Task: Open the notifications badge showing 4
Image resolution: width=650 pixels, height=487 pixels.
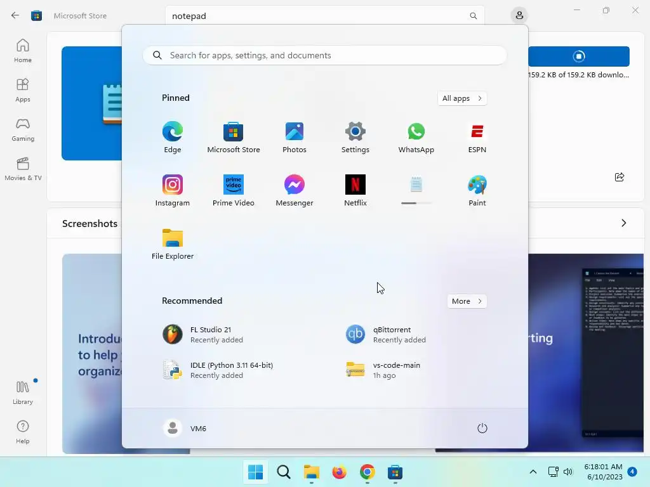Action: point(632,471)
